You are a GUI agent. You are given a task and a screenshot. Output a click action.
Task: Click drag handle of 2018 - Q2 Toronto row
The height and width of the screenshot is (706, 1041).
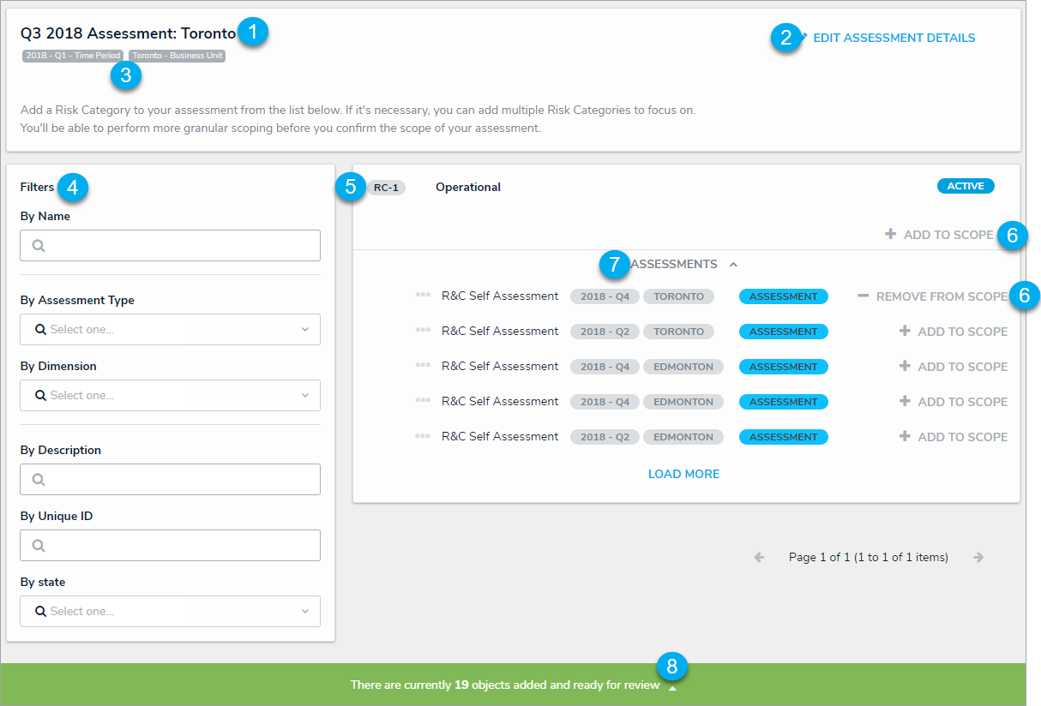tap(422, 330)
